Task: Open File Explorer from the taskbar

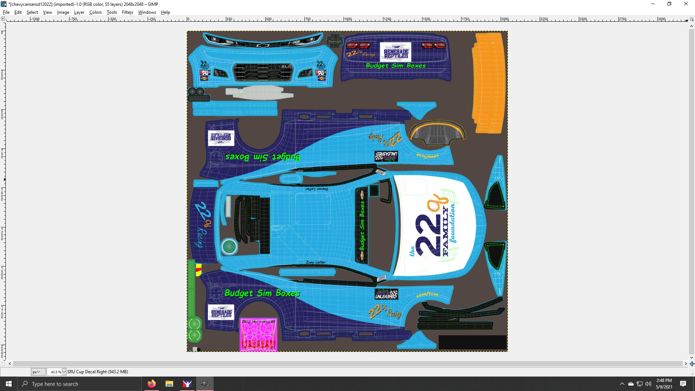Action: pyautogui.click(x=169, y=384)
